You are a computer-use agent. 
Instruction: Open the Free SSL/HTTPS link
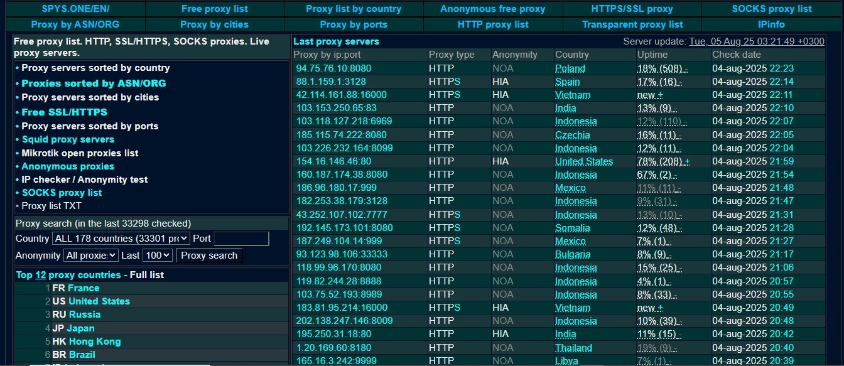[64, 112]
